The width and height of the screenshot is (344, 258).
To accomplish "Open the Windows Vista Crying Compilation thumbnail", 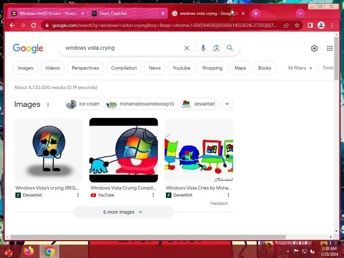I will [124, 150].
